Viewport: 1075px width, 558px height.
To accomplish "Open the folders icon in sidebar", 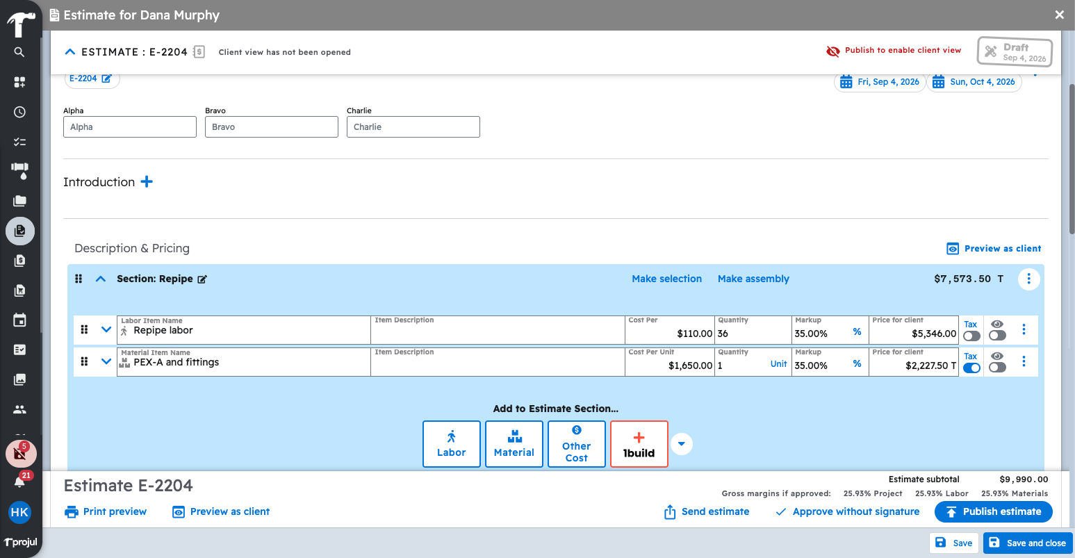I will [19, 201].
